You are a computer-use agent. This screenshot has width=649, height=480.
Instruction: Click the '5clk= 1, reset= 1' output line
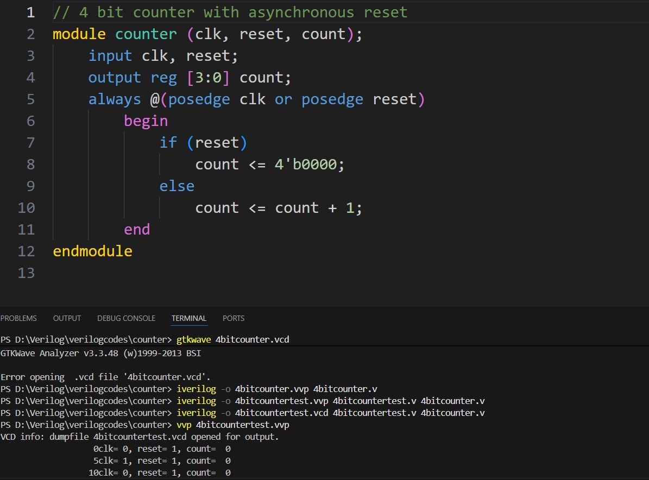pyautogui.click(x=162, y=461)
